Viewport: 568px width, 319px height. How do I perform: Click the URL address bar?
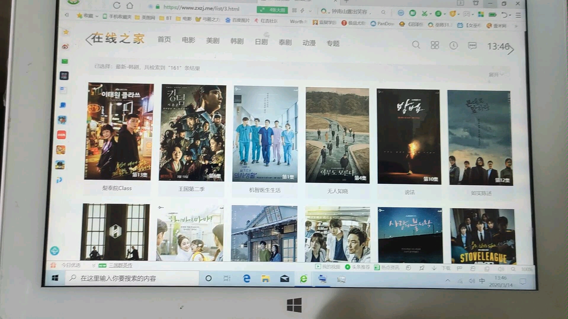pyautogui.click(x=201, y=8)
